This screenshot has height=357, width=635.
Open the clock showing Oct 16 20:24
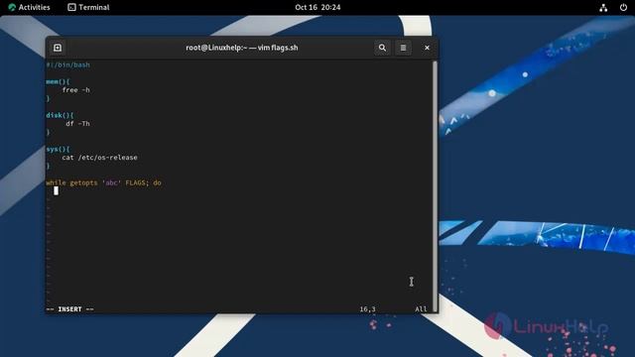(317, 7)
